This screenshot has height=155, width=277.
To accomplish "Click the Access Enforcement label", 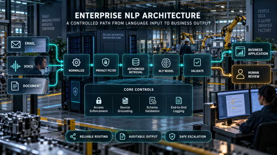I will click(x=98, y=109).
